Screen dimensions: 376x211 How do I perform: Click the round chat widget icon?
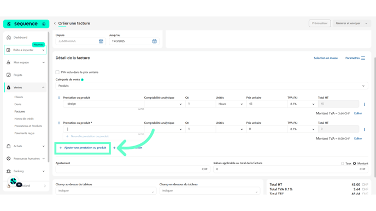[x=14, y=181]
